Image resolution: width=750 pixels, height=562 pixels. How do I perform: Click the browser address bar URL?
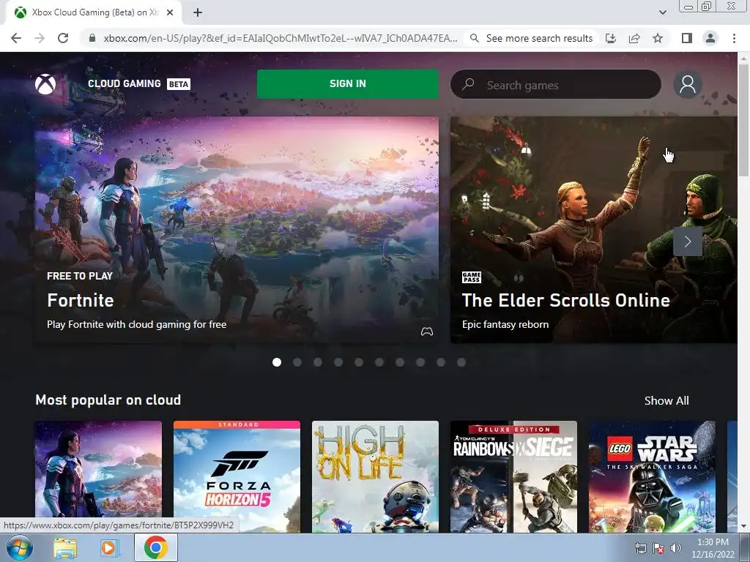tap(281, 38)
